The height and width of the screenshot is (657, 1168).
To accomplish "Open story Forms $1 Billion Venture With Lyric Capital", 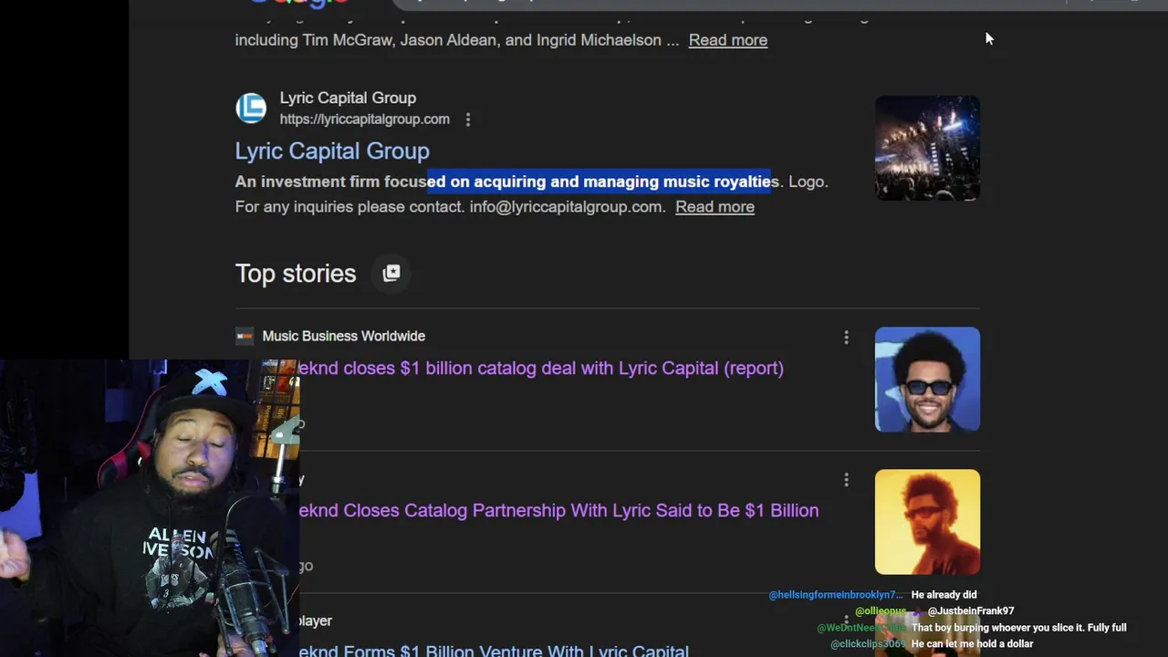I will click(x=494, y=651).
